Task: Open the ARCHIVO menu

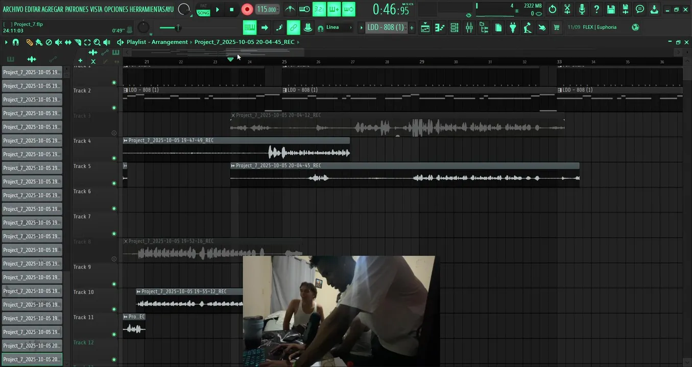Action: [x=13, y=9]
